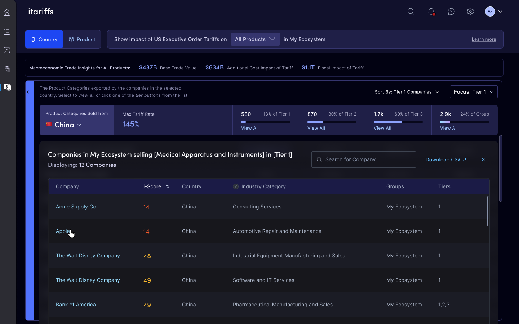Open the settings gear icon

(x=470, y=12)
